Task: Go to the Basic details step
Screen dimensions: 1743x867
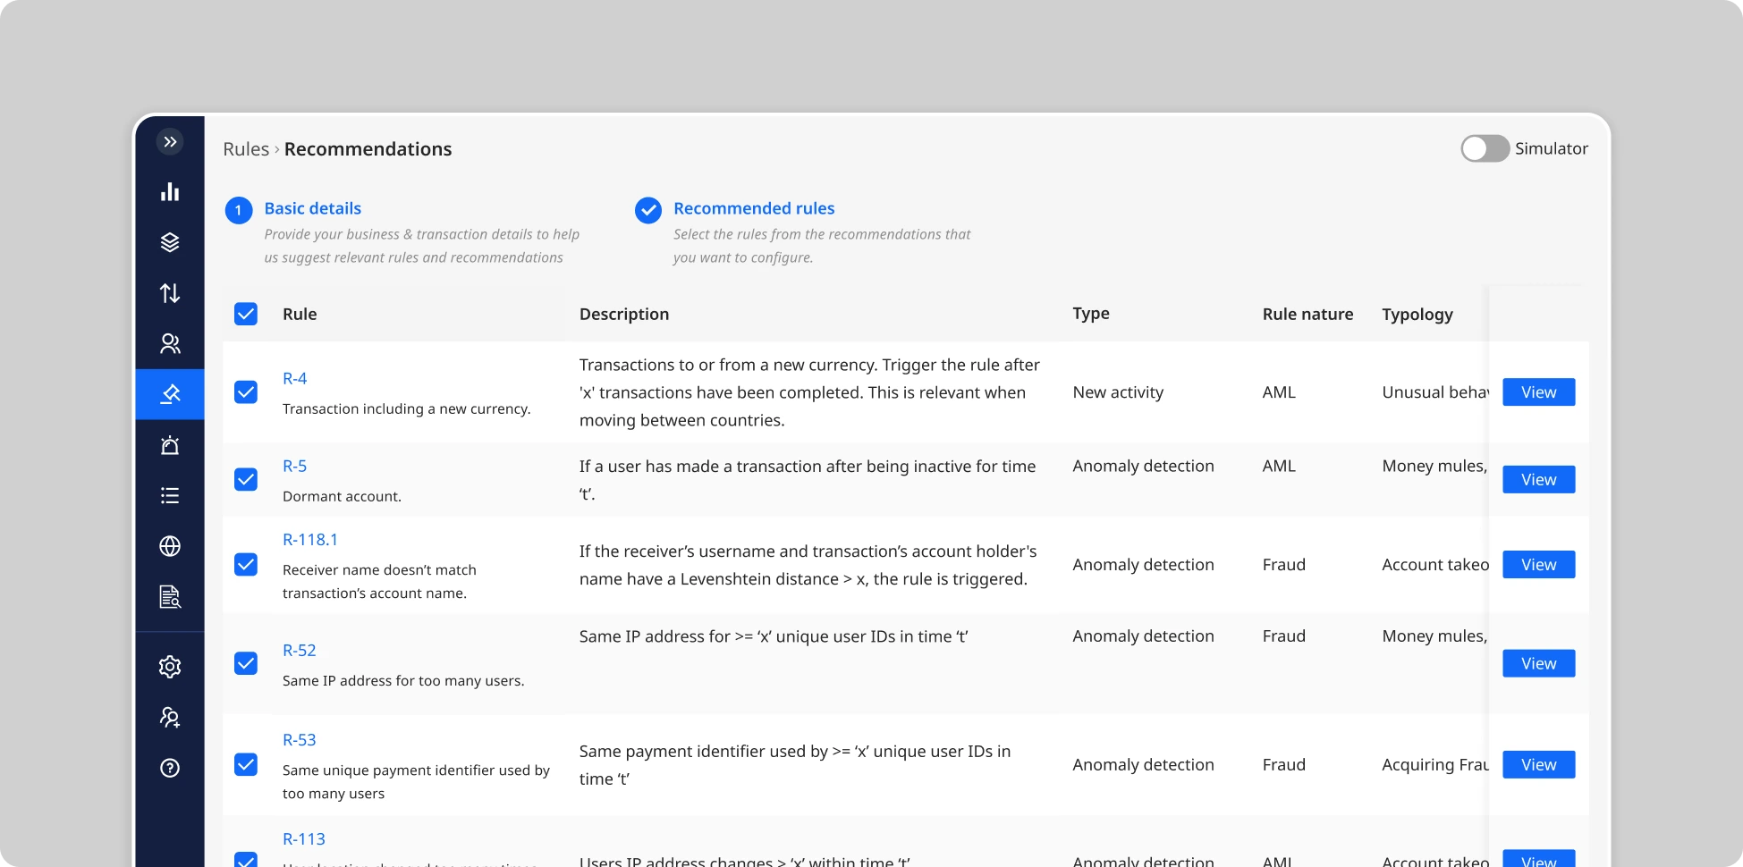Action: (x=312, y=208)
